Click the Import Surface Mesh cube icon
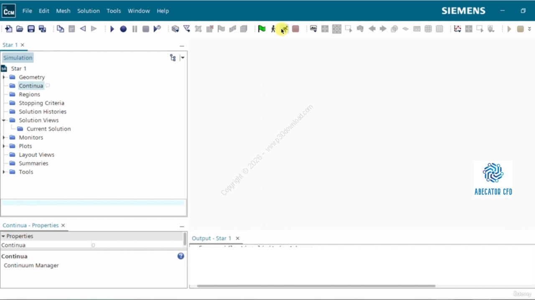Viewport: 535px width, 300px height. click(x=176, y=29)
